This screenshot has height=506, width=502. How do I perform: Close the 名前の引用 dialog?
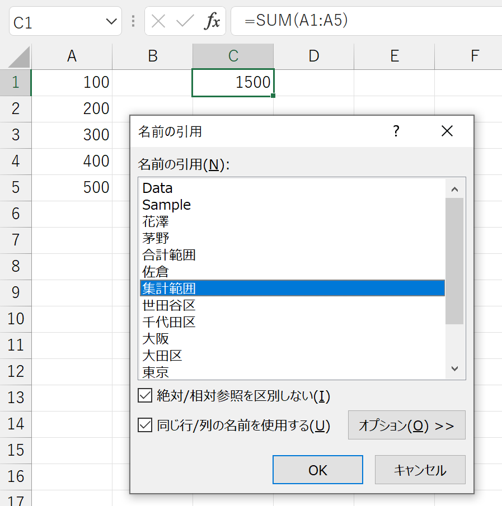447,131
